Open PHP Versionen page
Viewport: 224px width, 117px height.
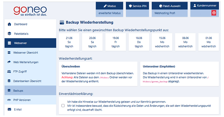(x=30, y=100)
